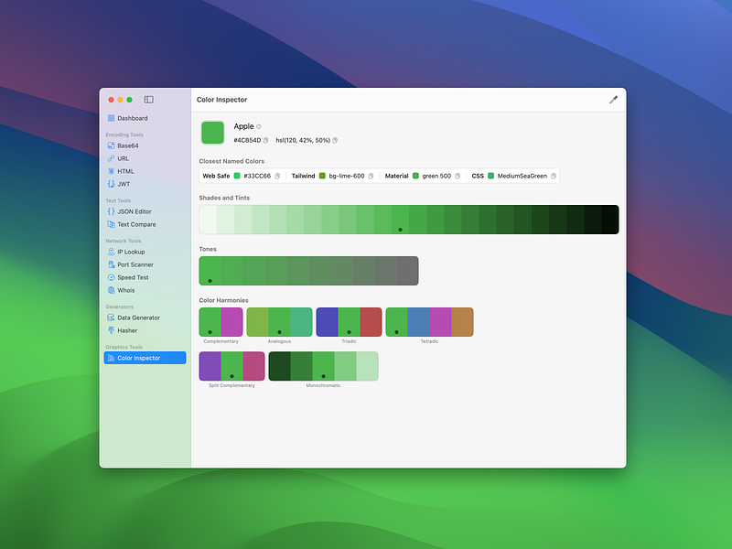Pick the violet Split Complementary color
732x549 pixels.
[210, 366]
